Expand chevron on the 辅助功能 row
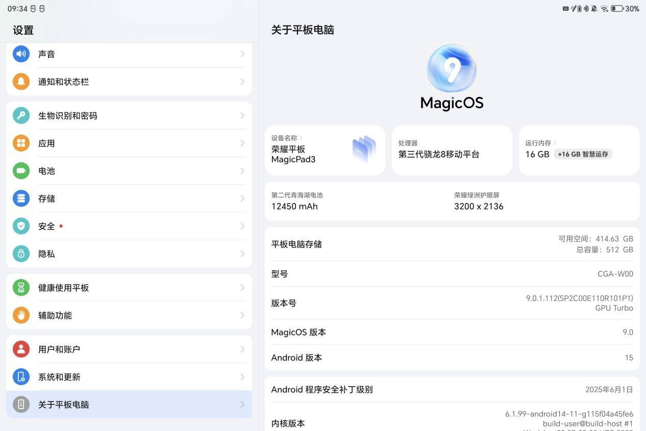Image resolution: width=646 pixels, height=431 pixels. point(242,315)
